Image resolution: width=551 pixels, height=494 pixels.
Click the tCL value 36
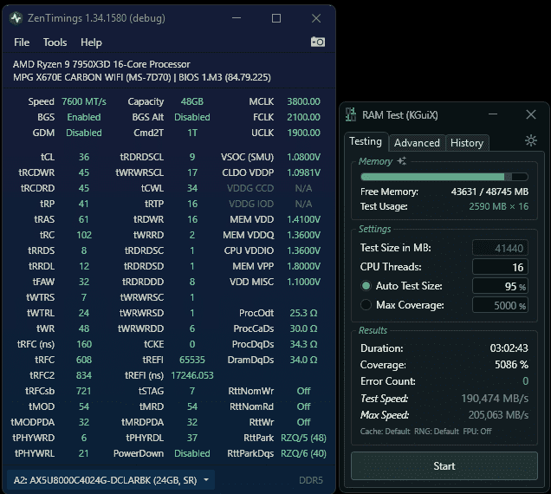(84, 157)
